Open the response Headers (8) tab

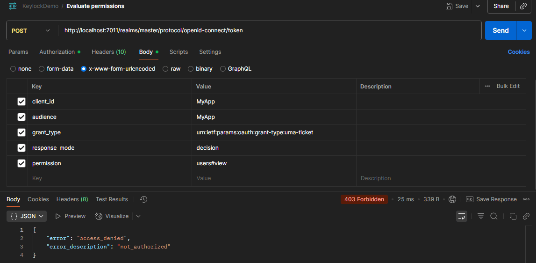pos(72,199)
